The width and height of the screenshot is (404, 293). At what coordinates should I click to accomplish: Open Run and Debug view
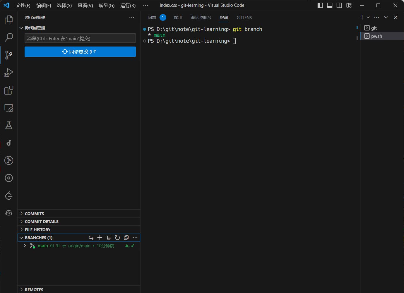[9, 73]
